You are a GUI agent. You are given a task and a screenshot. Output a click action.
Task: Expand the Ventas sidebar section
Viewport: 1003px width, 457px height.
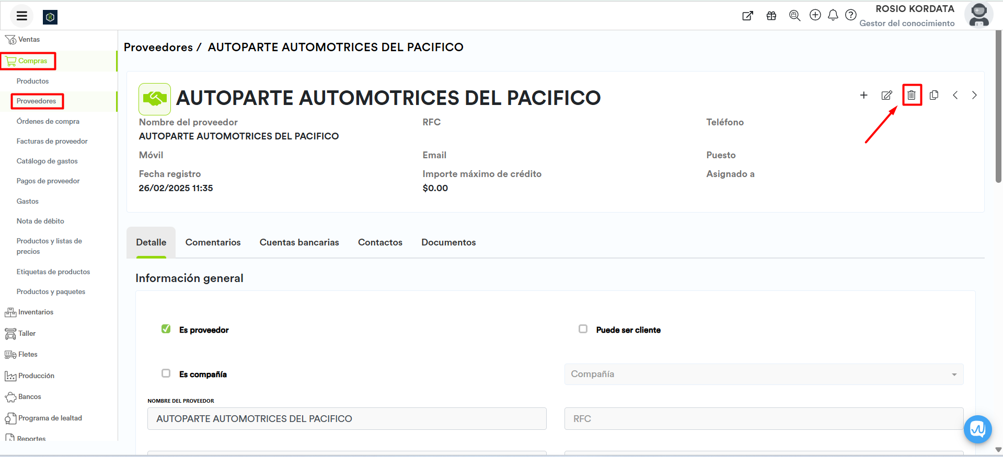29,40
